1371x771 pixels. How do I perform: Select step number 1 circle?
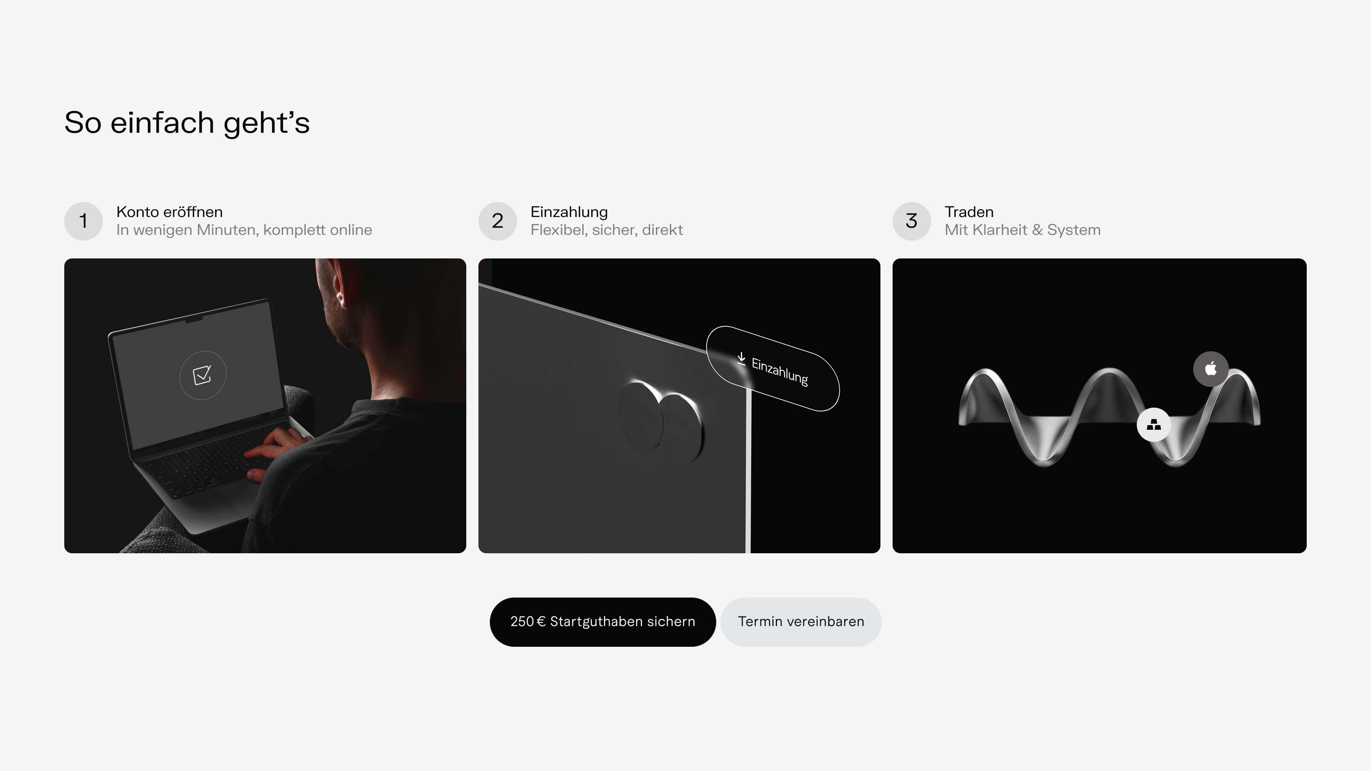(84, 221)
